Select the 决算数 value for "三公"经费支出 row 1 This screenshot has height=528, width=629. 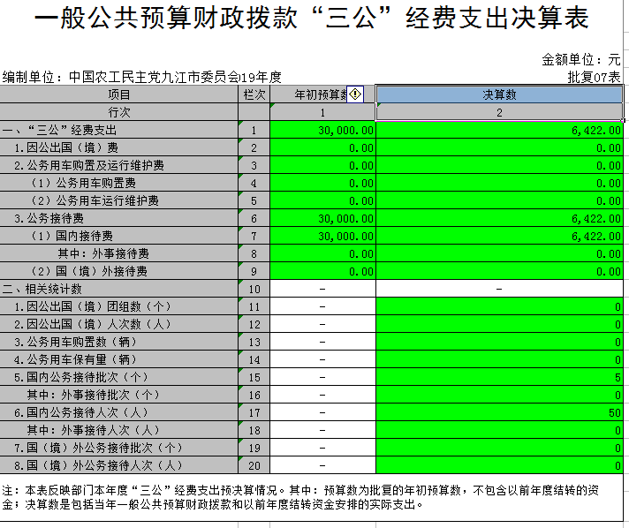pos(499,130)
